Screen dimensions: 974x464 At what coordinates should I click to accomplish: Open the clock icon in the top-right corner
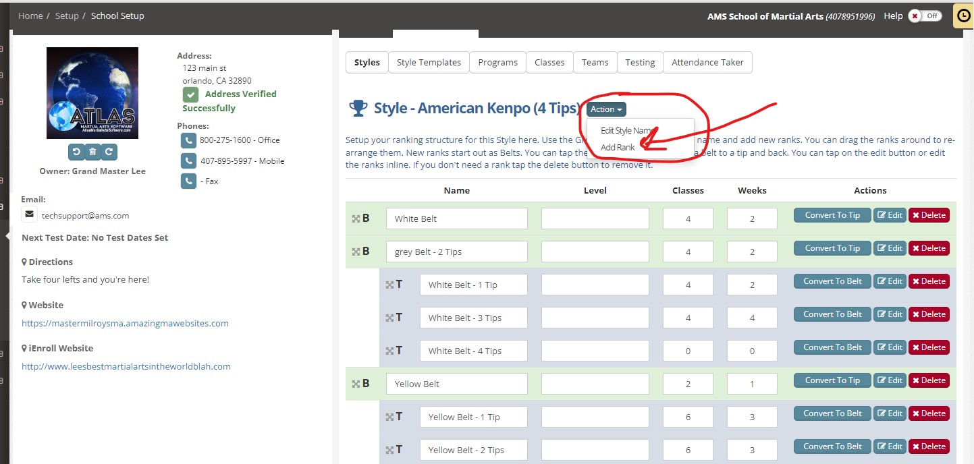[964, 16]
